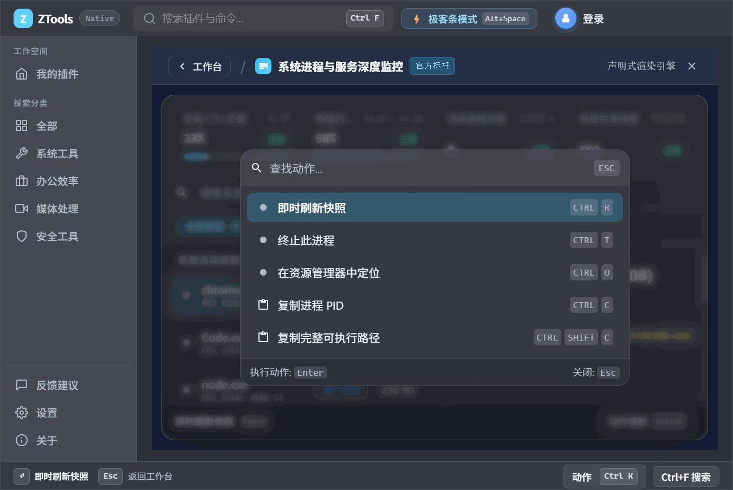Click the 关闭: Esc footer hint

click(x=596, y=373)
